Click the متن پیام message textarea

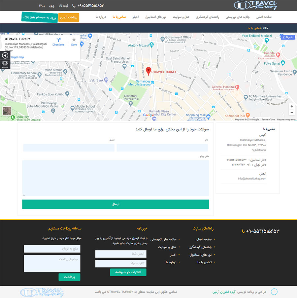(115, 178)
